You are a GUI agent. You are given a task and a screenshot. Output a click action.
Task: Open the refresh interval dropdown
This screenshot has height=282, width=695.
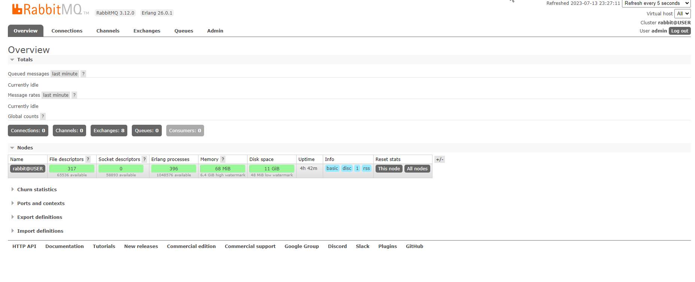(656, 3)
